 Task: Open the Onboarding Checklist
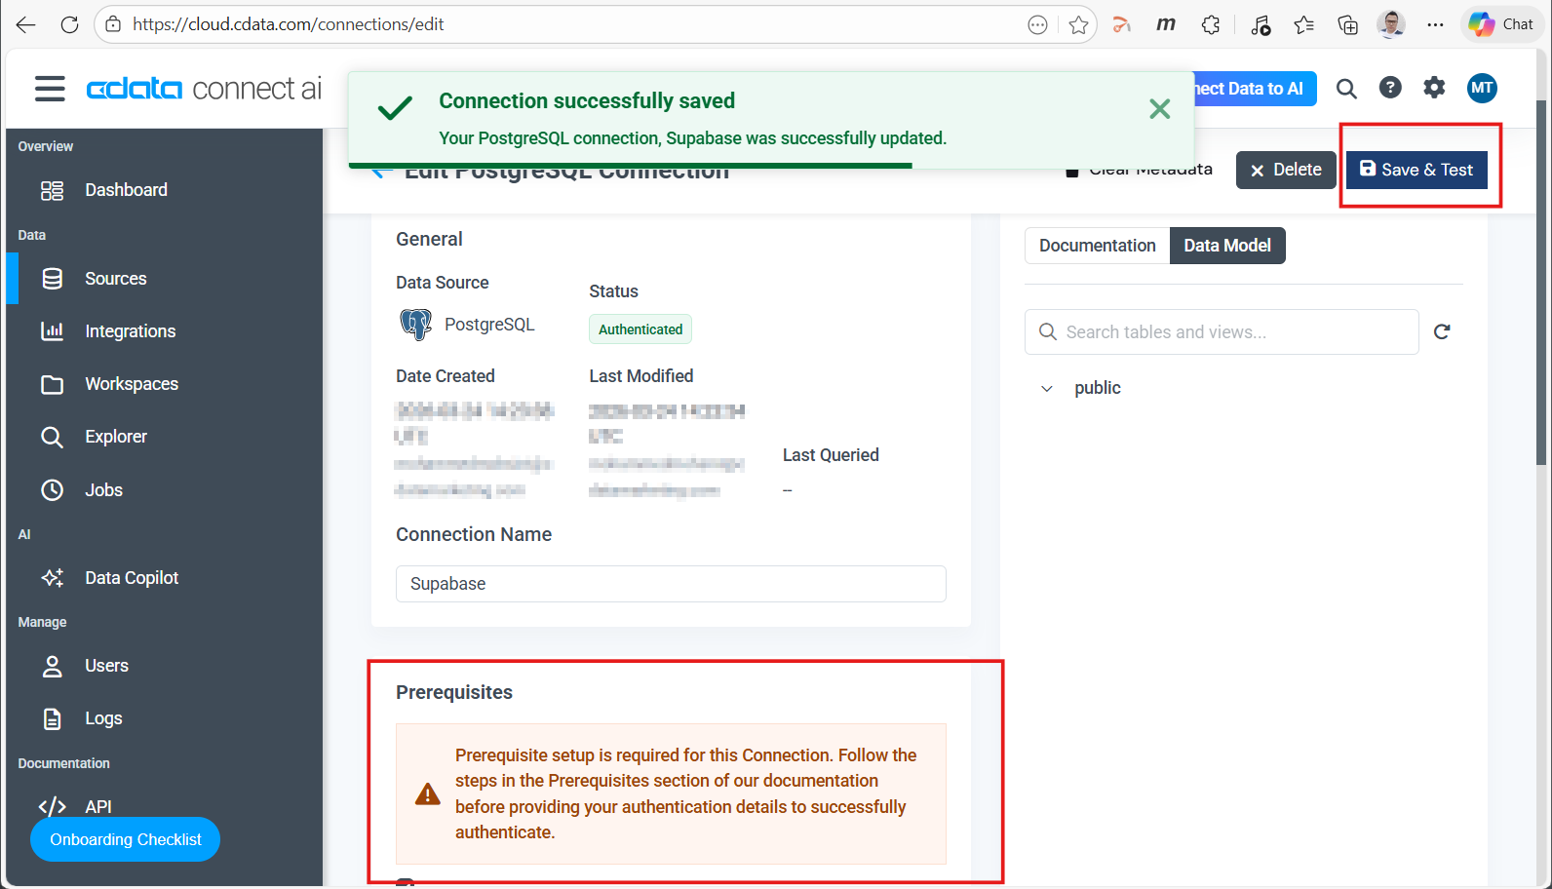coord(125,839)
